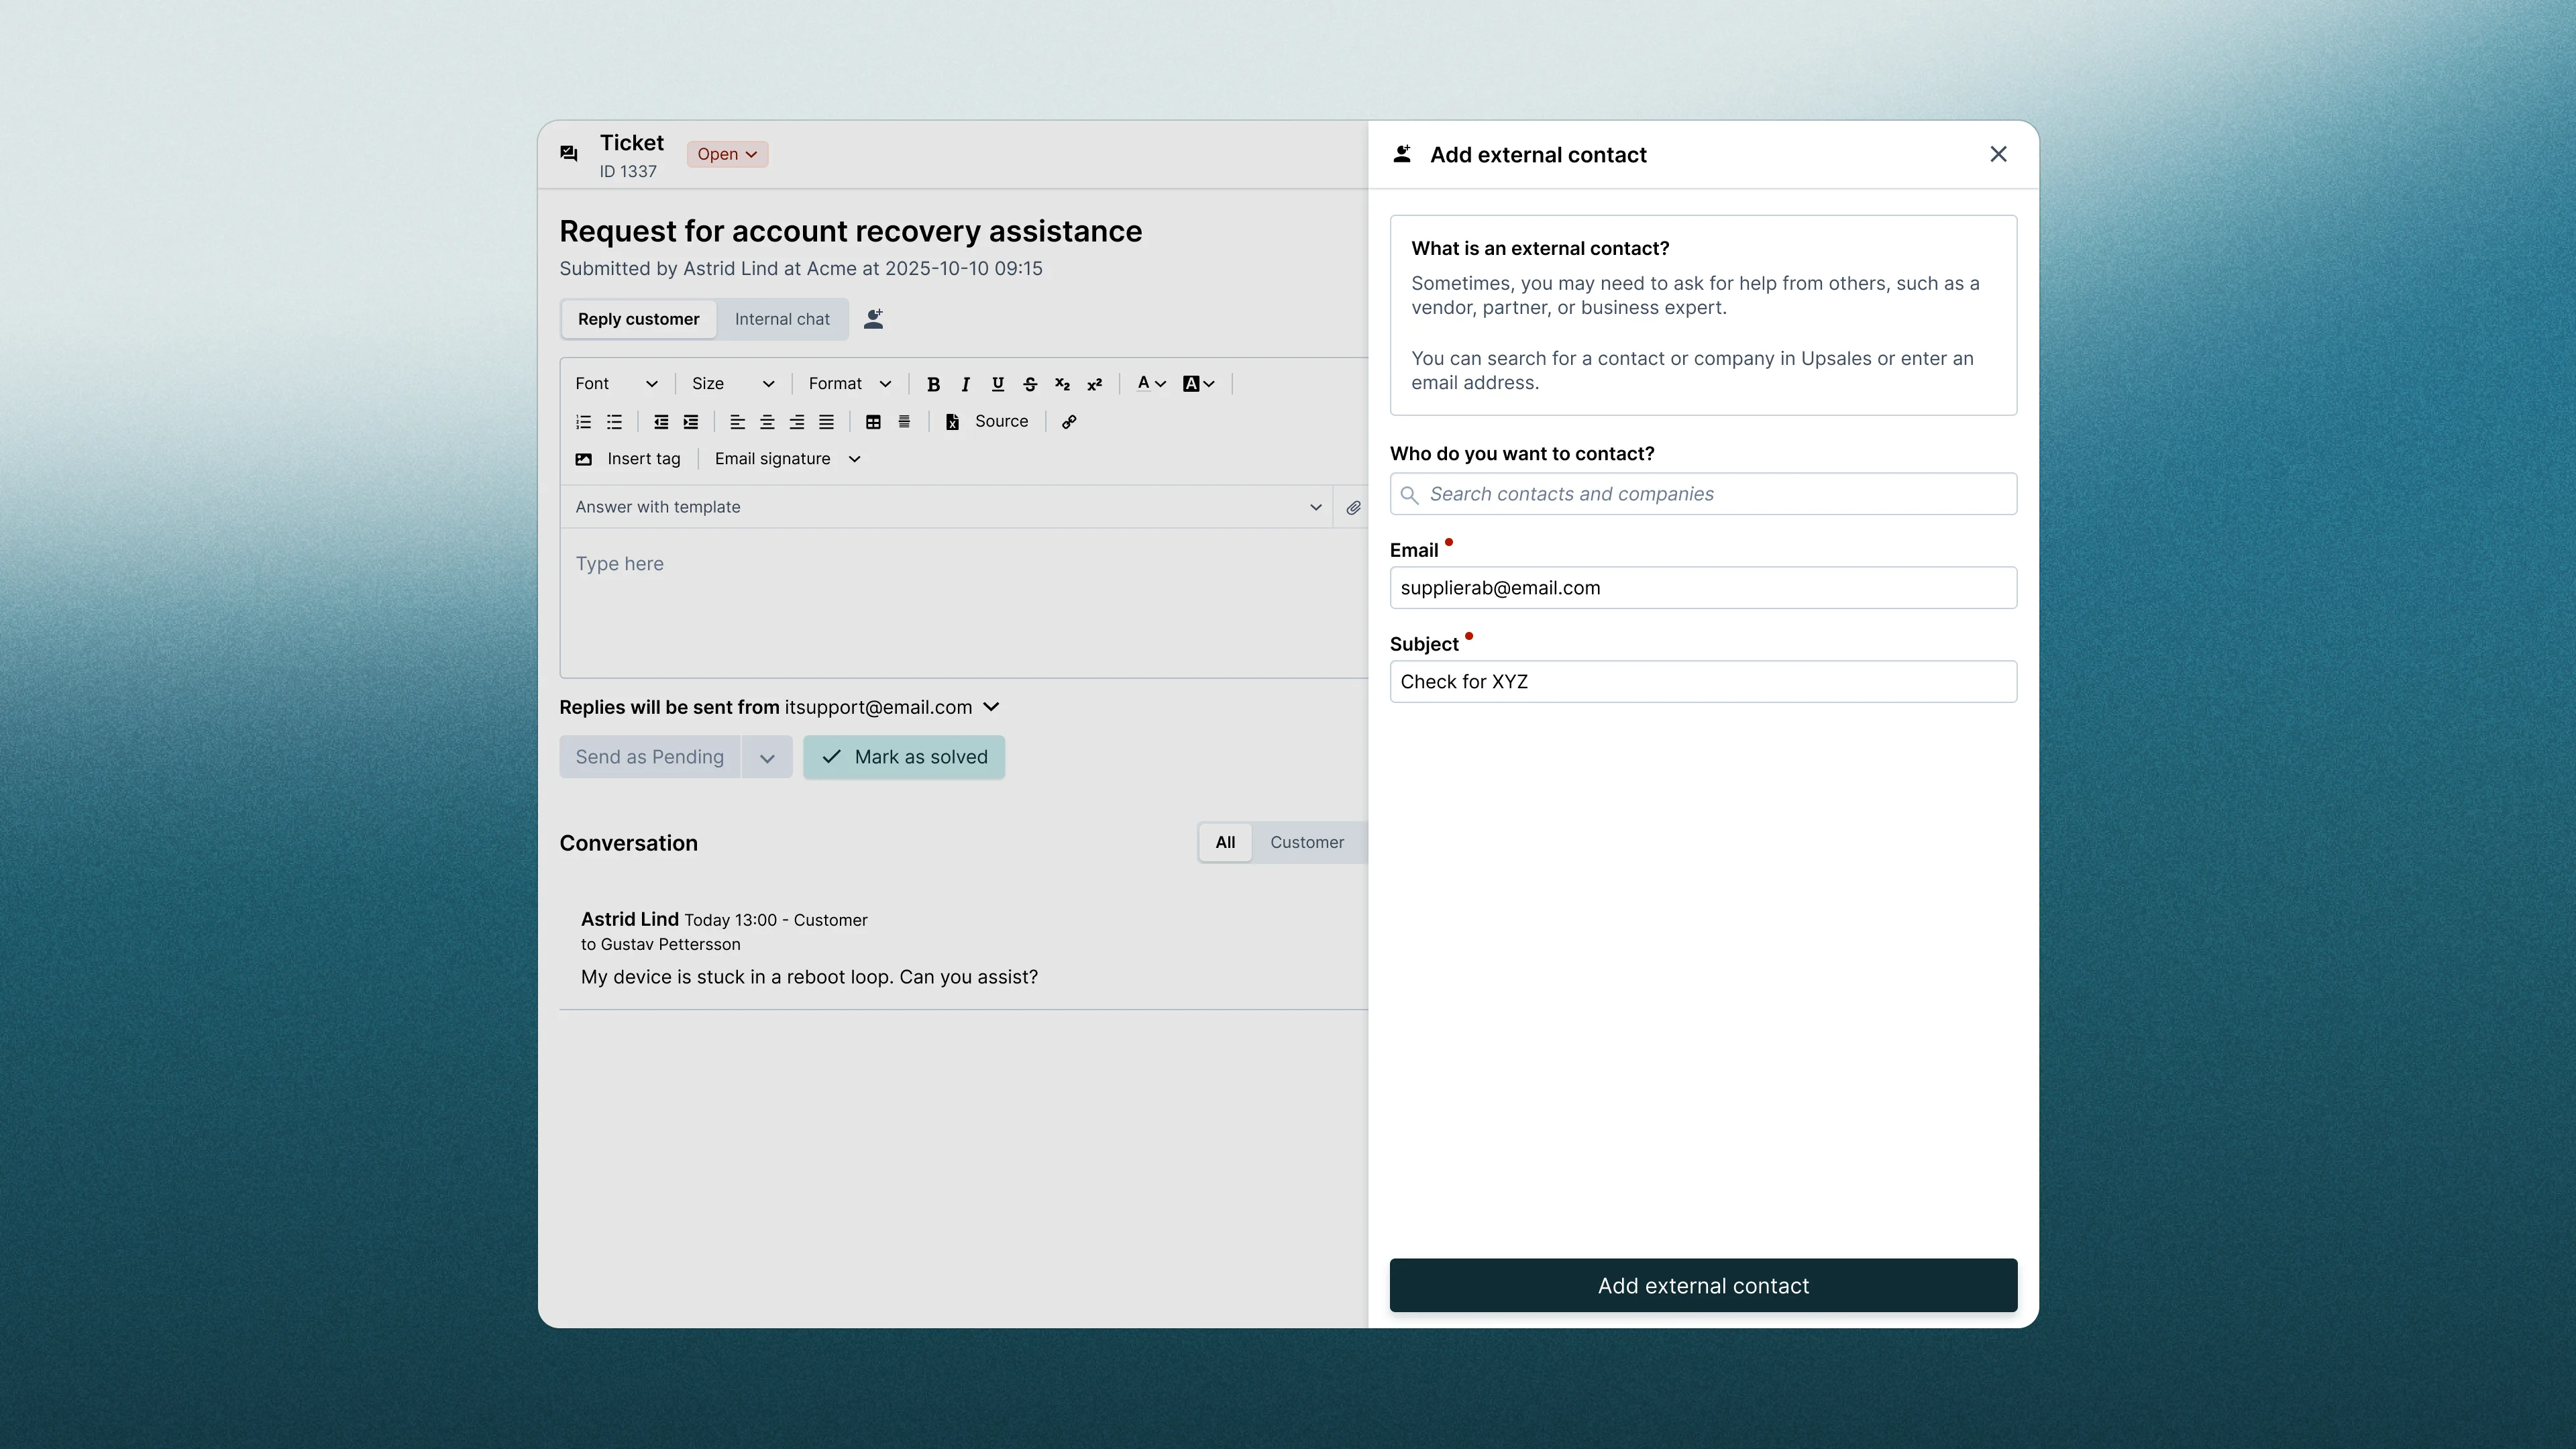Click the attachment paperclip icon
2576x1449 pixels.
click(1353, 507)
